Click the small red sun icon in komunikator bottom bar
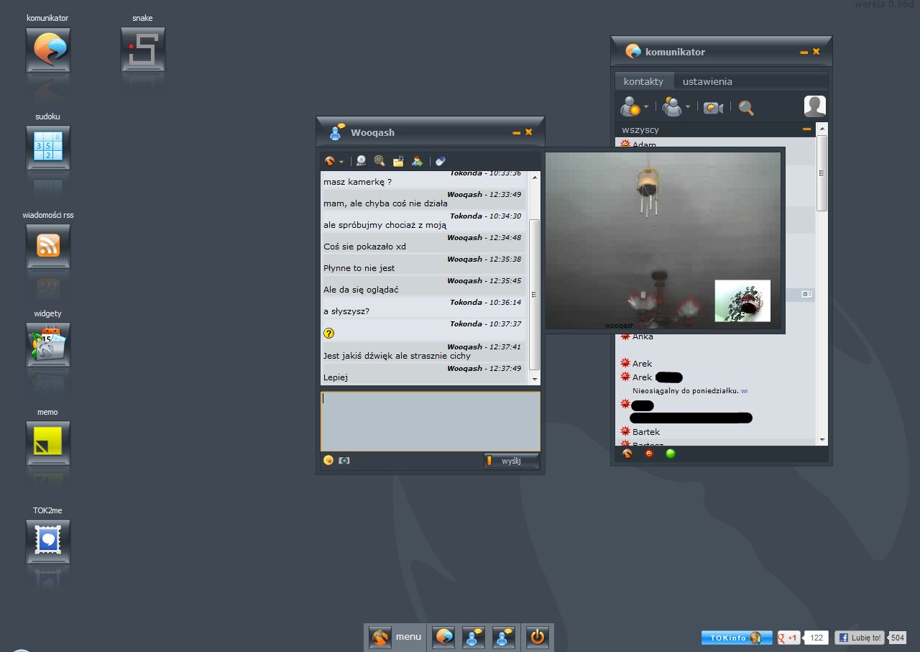920x652 pixels. 649,454
